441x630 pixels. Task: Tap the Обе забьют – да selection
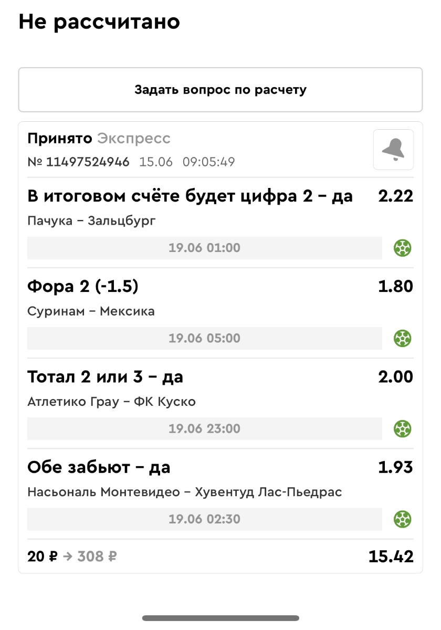(99, 467)
